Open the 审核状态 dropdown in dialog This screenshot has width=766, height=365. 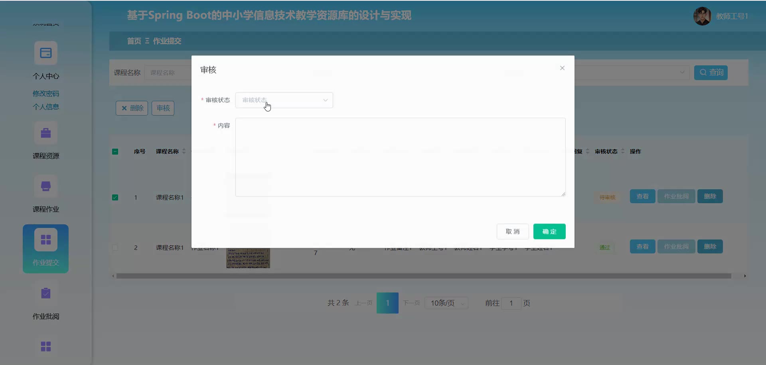[284, 100]
